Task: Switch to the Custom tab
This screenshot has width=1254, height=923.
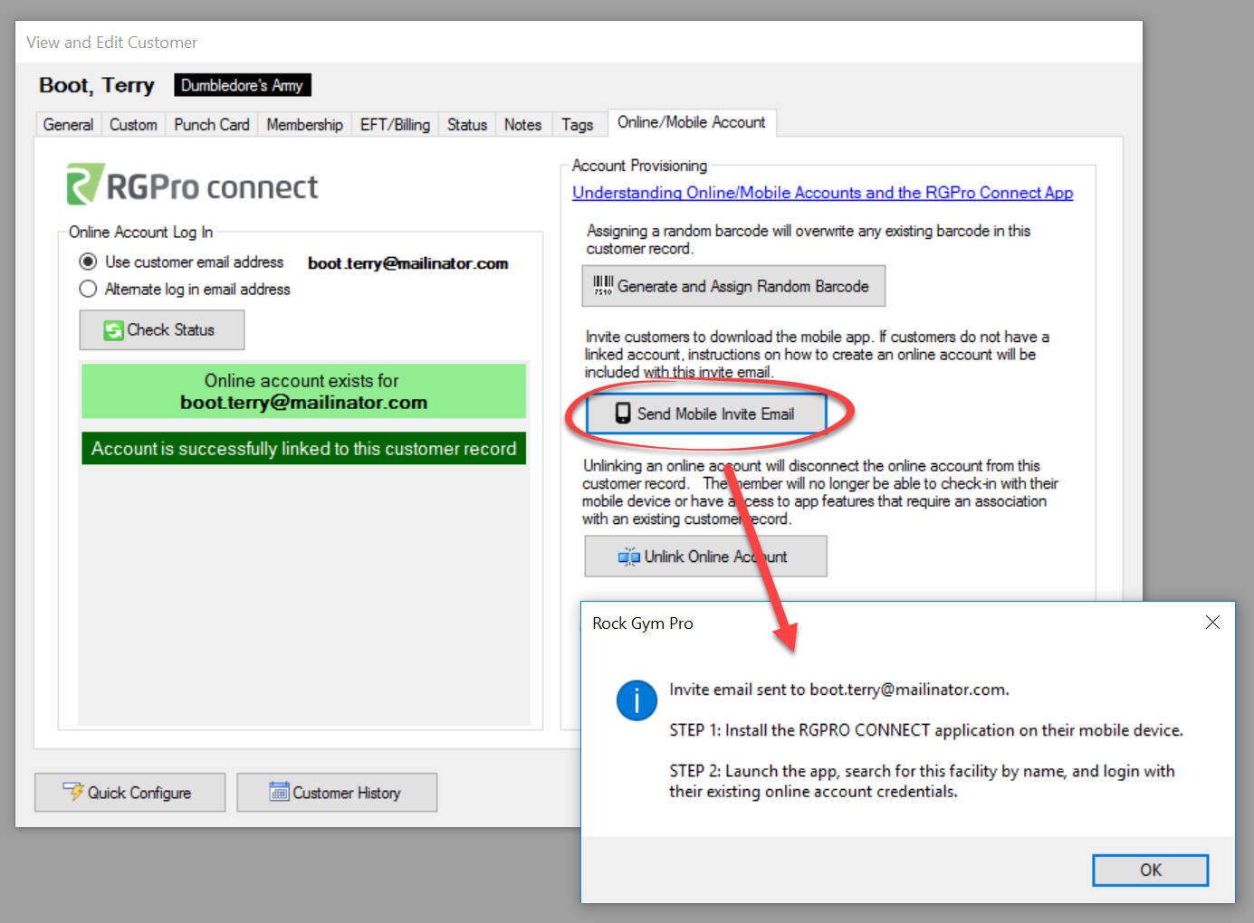Action: (x=133, y=125)
